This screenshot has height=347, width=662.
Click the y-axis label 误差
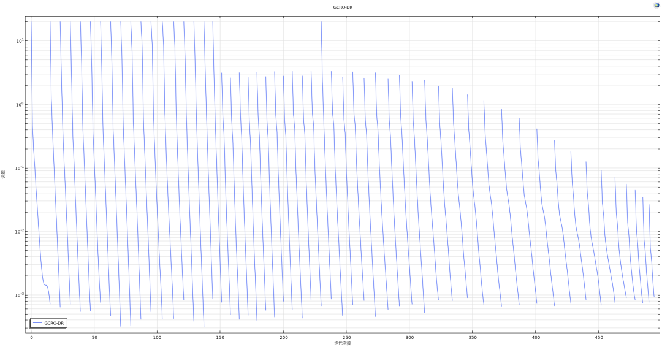tap(4, 174)
